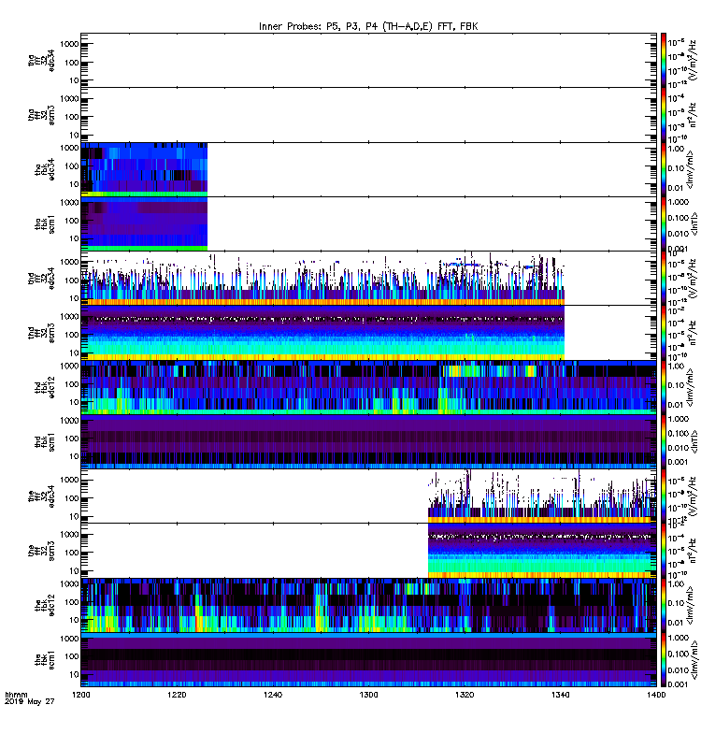Click the color bar beside thd fff scm3 panel

pyautogui.click(x=664, y=333)
